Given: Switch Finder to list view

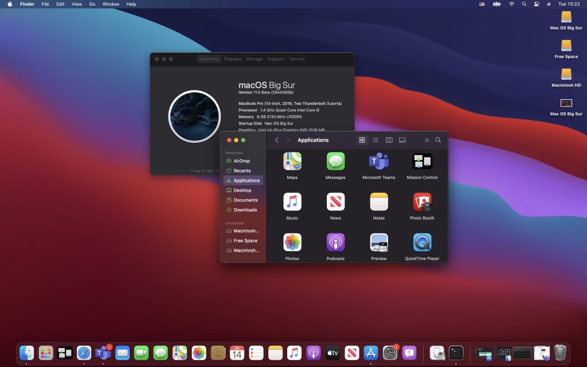Looking at the screenshot, I should [375, 140].
